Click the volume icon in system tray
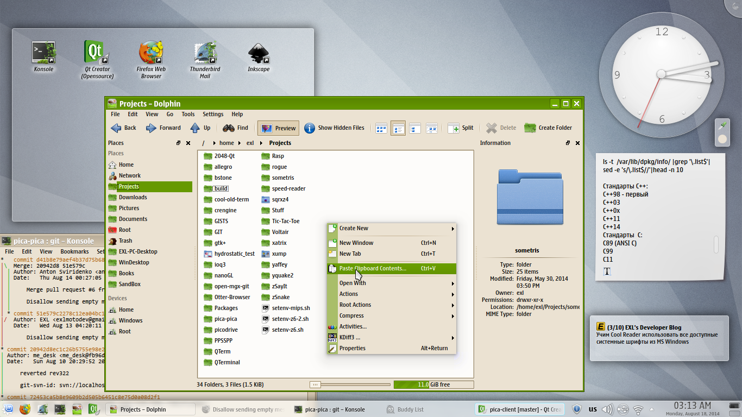 [608, 409]
